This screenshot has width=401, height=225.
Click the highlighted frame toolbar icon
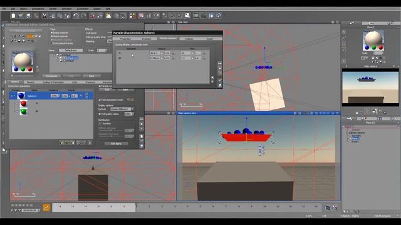211,16
